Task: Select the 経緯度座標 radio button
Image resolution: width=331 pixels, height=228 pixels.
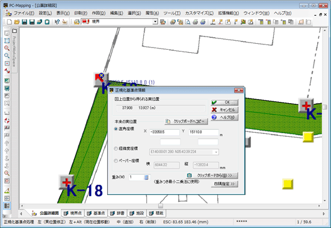Action: pyautogui.click(x=116, y=148)
